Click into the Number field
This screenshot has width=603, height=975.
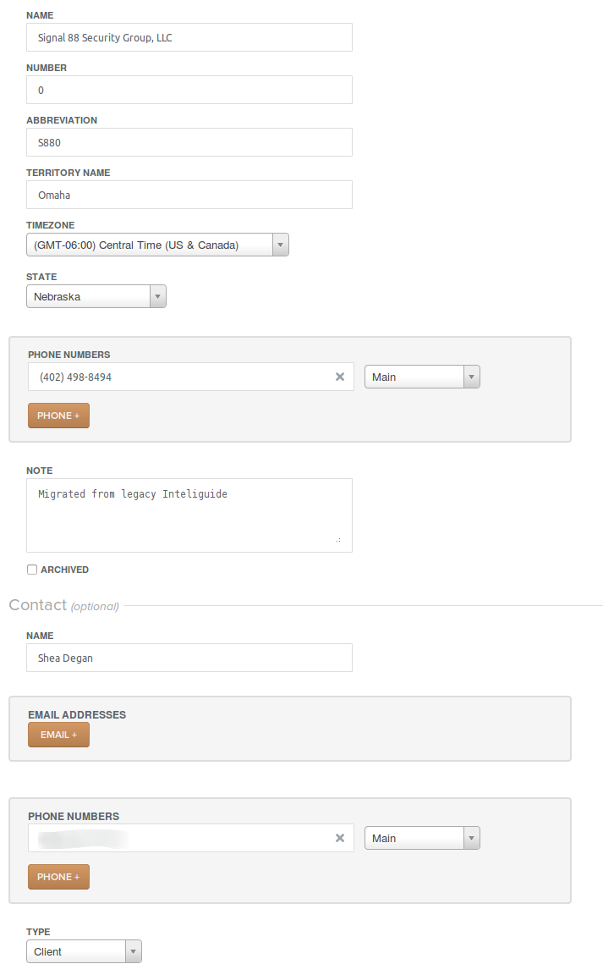189,90
